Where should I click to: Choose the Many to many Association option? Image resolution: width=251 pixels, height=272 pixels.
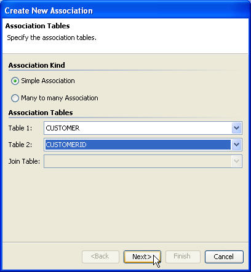(x=15, y=98)
